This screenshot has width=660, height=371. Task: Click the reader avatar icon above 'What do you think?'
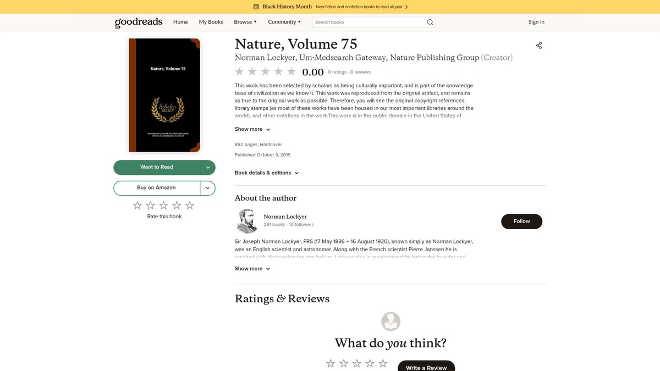click(391, 322)
